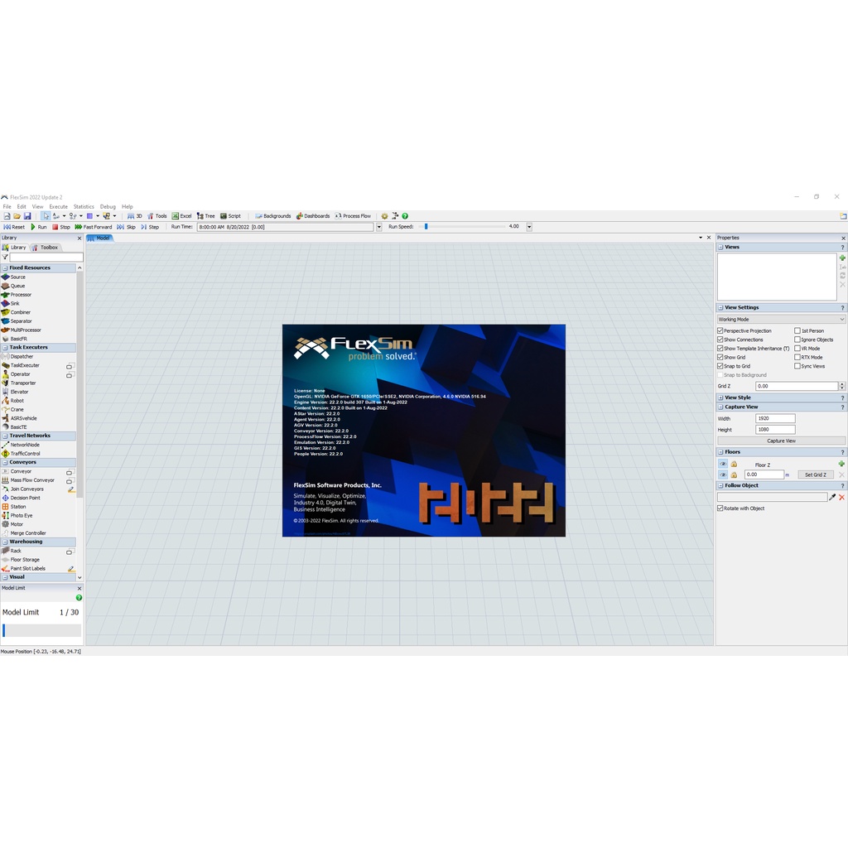
Task: Pick the eyedropper sampler in Follow Object
Action: tap(832, 497)
